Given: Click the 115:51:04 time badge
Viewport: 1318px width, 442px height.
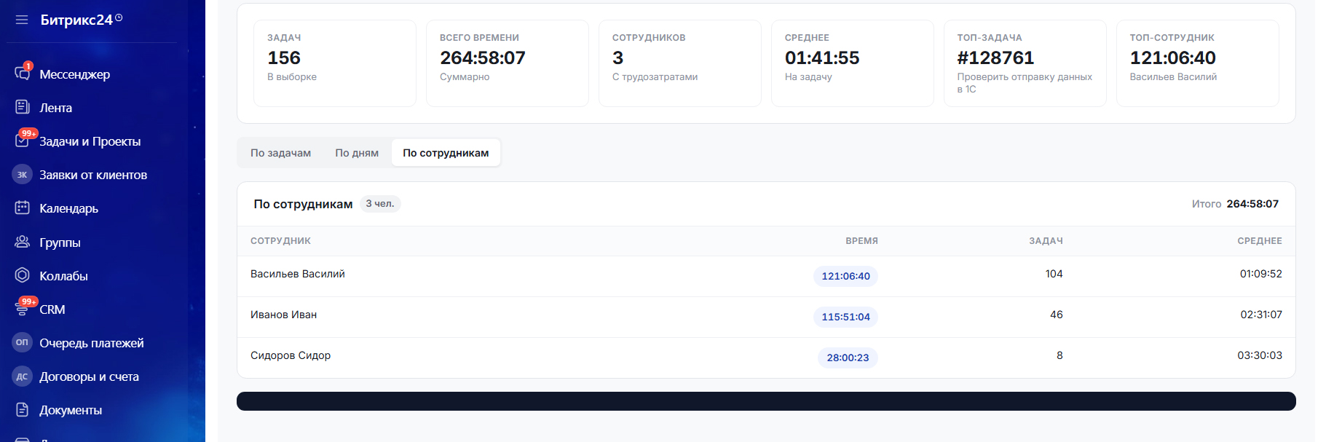Looking at the screenshot, I should (x=845, y=317).
